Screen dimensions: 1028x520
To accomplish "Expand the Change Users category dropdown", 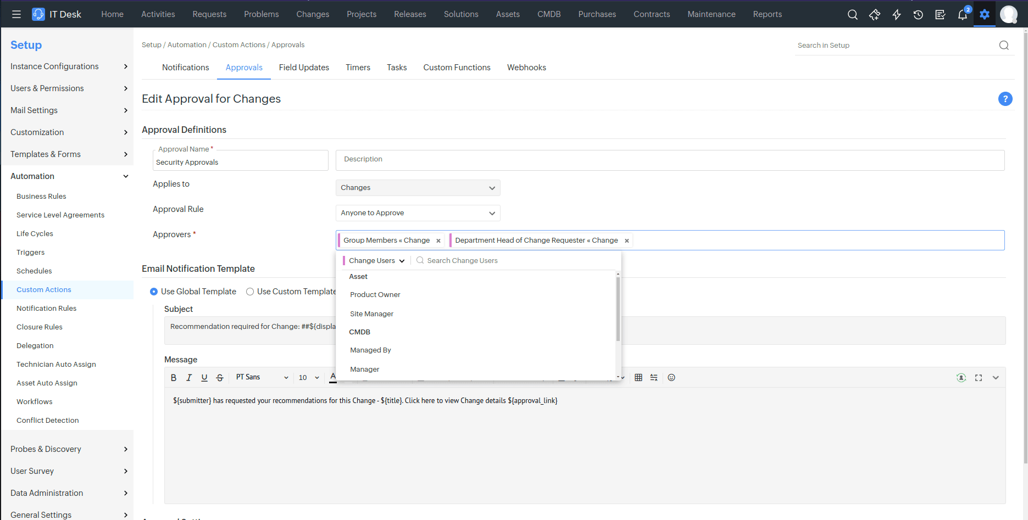I will pos(376,261).
